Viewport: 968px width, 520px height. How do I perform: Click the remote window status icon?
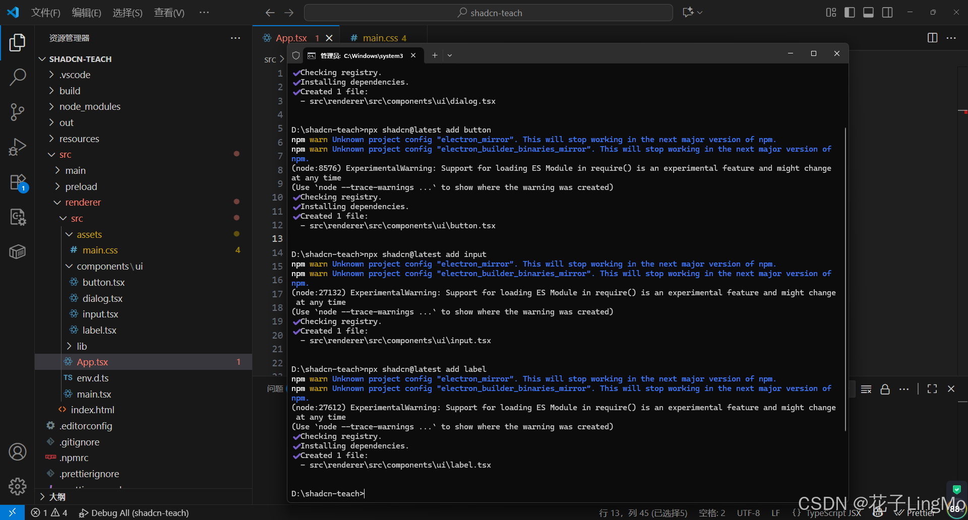coord(12,512)
